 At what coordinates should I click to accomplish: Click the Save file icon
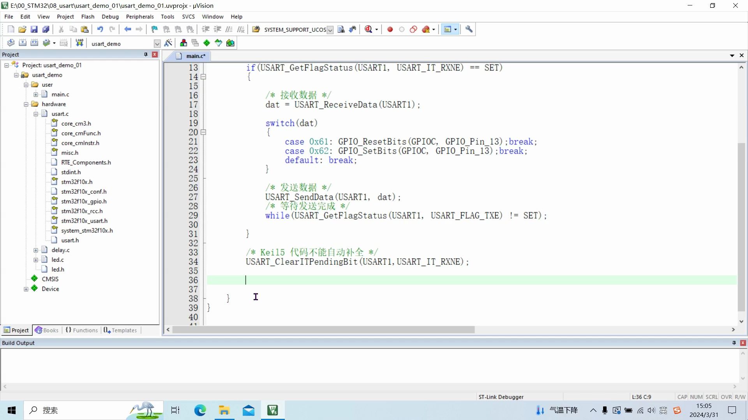[34, 29]
